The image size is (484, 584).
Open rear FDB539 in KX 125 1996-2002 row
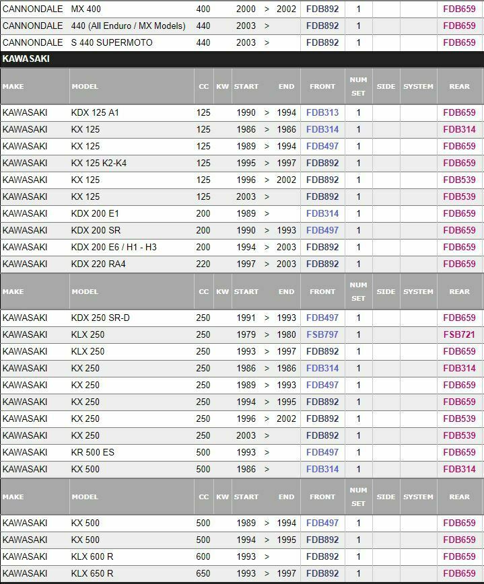pyautogui.click(x=459, y=180)
